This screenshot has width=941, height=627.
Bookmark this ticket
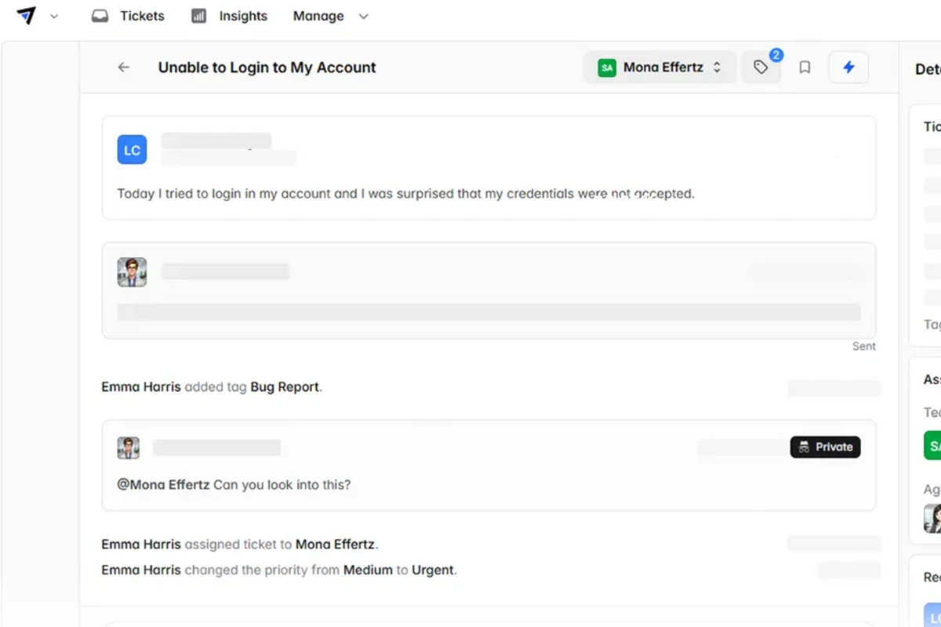[805, 67]
